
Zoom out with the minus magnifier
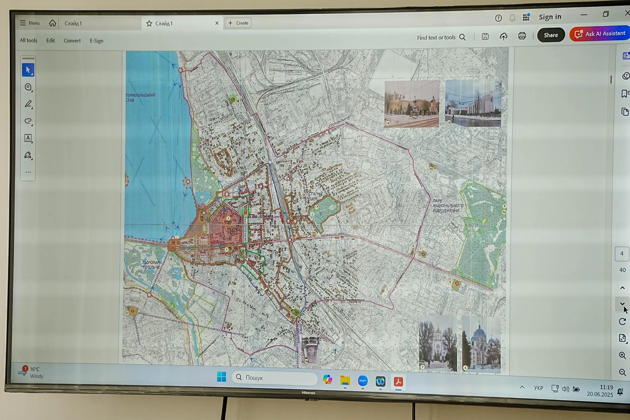click(622, 372)
